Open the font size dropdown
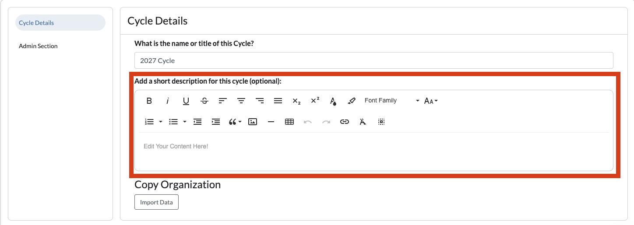This screenshot has width=634, height=225. click(431, 101)
